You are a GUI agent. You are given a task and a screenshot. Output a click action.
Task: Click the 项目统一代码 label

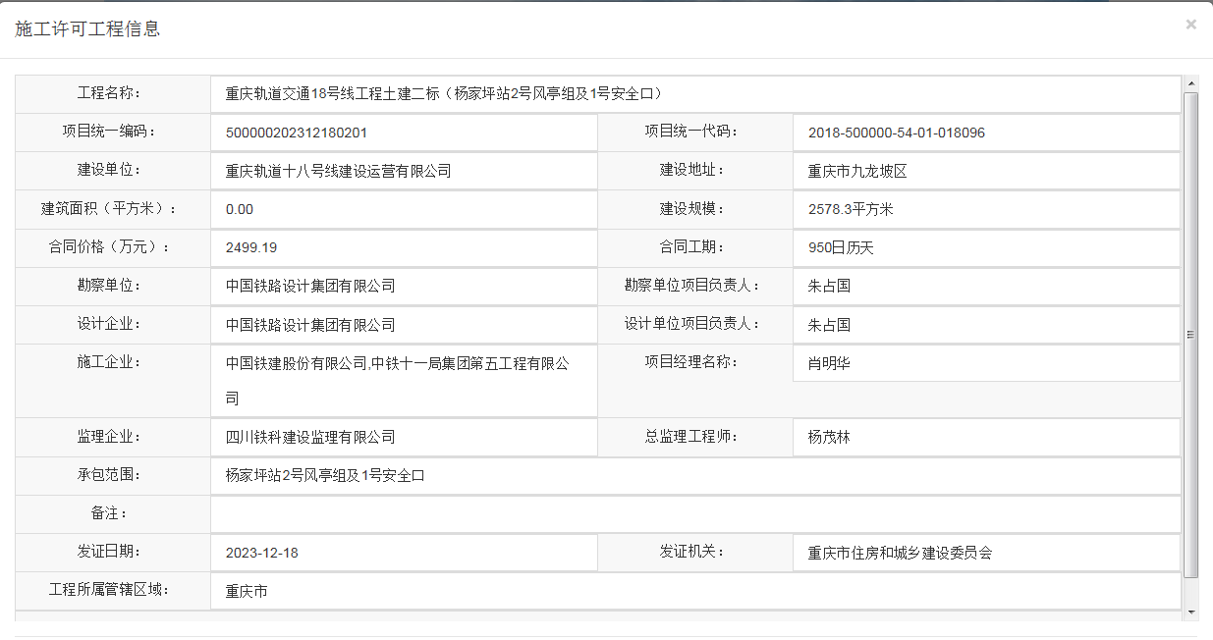pyautogui.click(x=691, y=132)
